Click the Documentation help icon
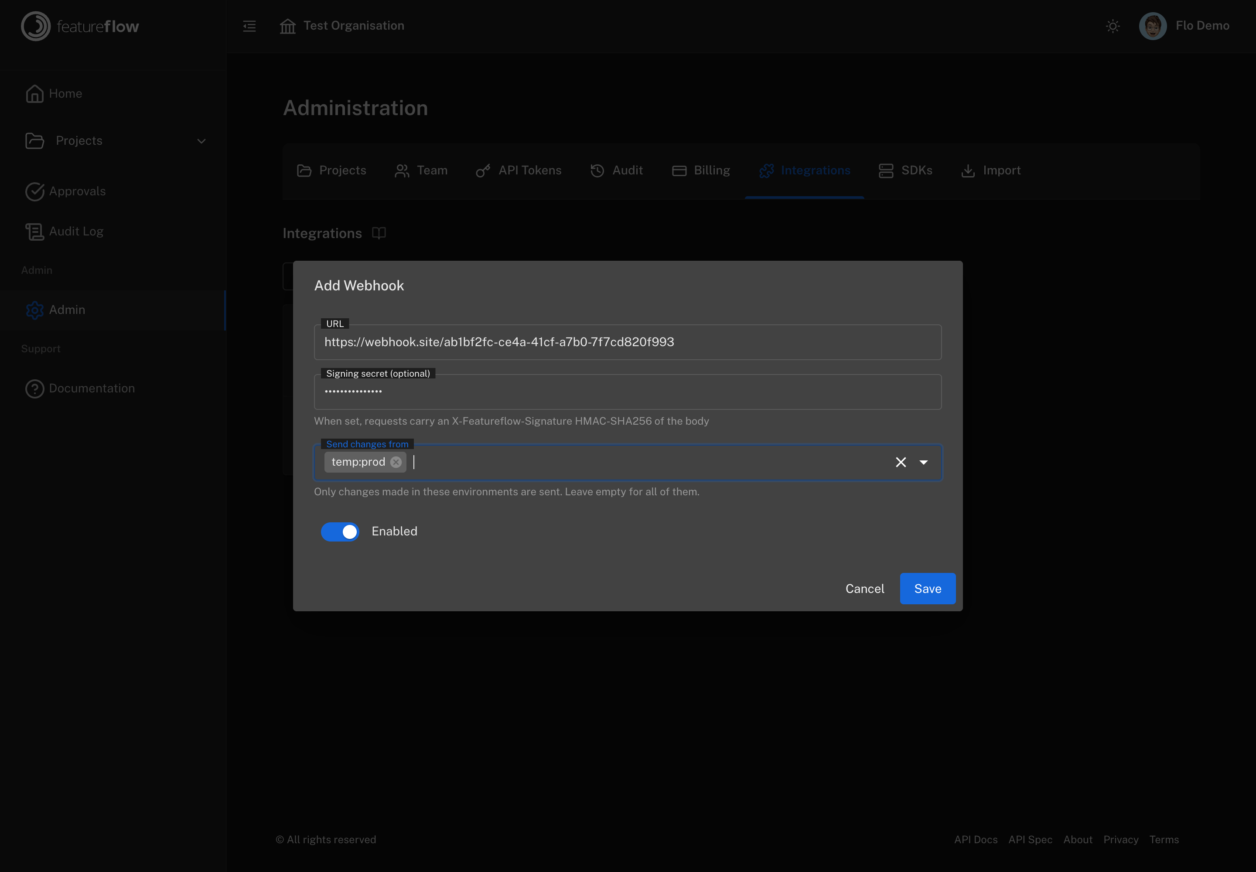 [x=34, y=388]
